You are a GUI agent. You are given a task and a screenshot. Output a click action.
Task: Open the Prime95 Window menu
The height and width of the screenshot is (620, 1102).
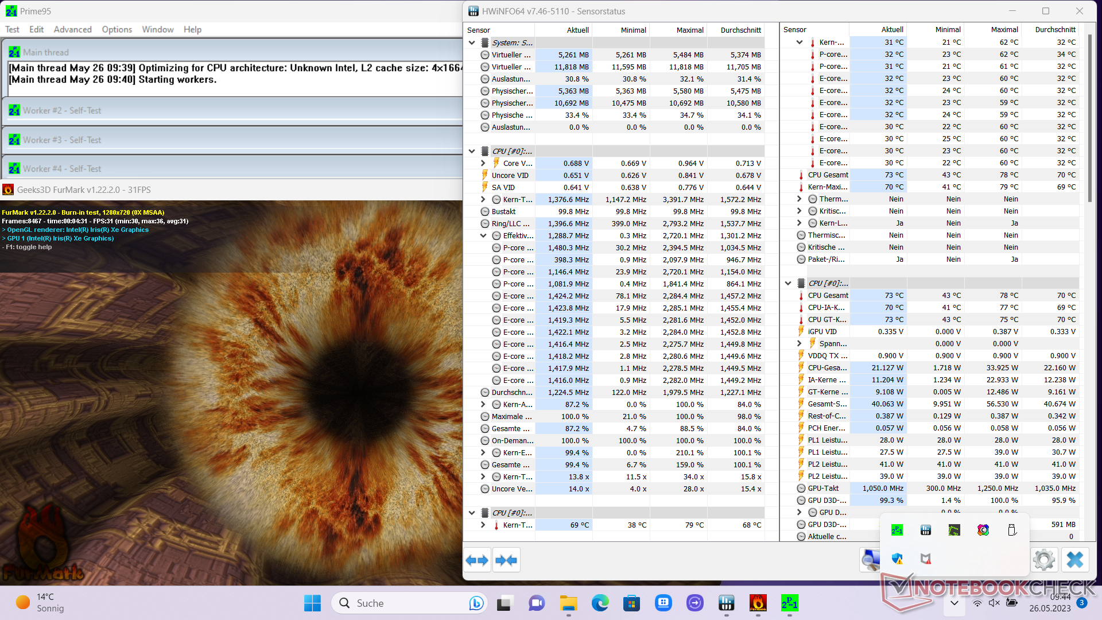(158, 29)
